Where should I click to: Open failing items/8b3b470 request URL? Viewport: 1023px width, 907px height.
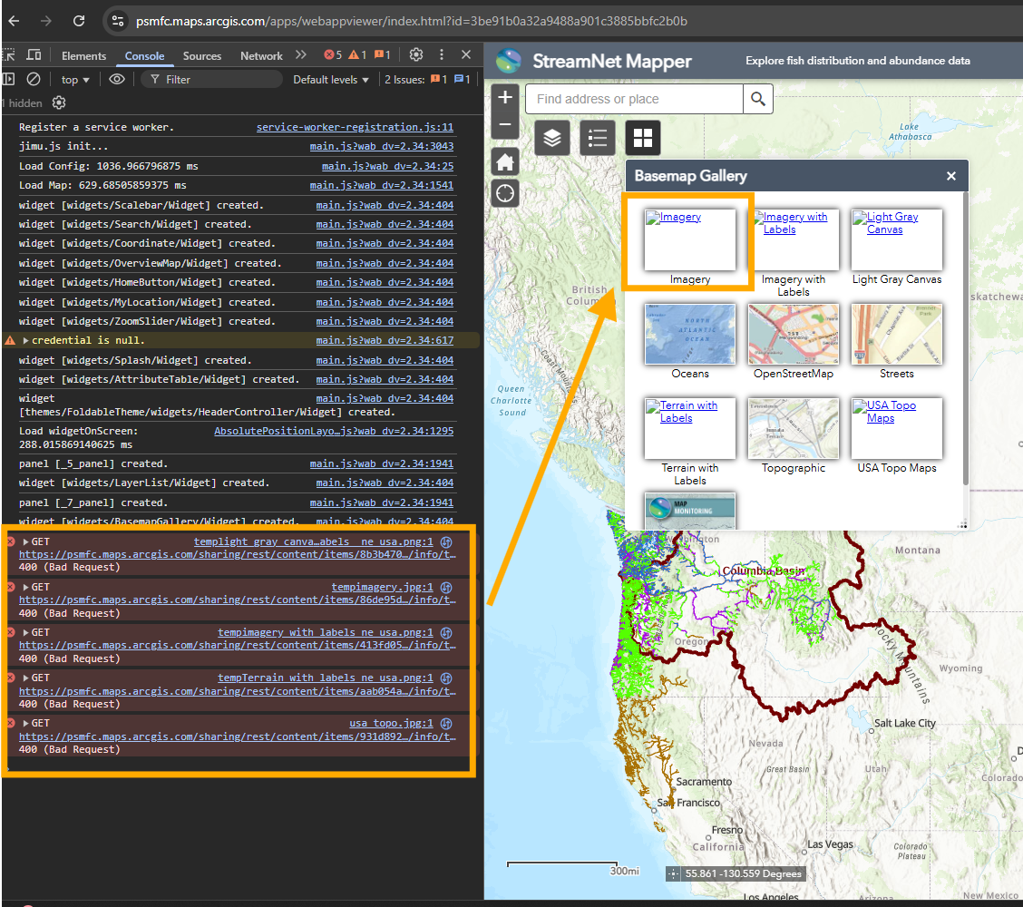(238, 555)
